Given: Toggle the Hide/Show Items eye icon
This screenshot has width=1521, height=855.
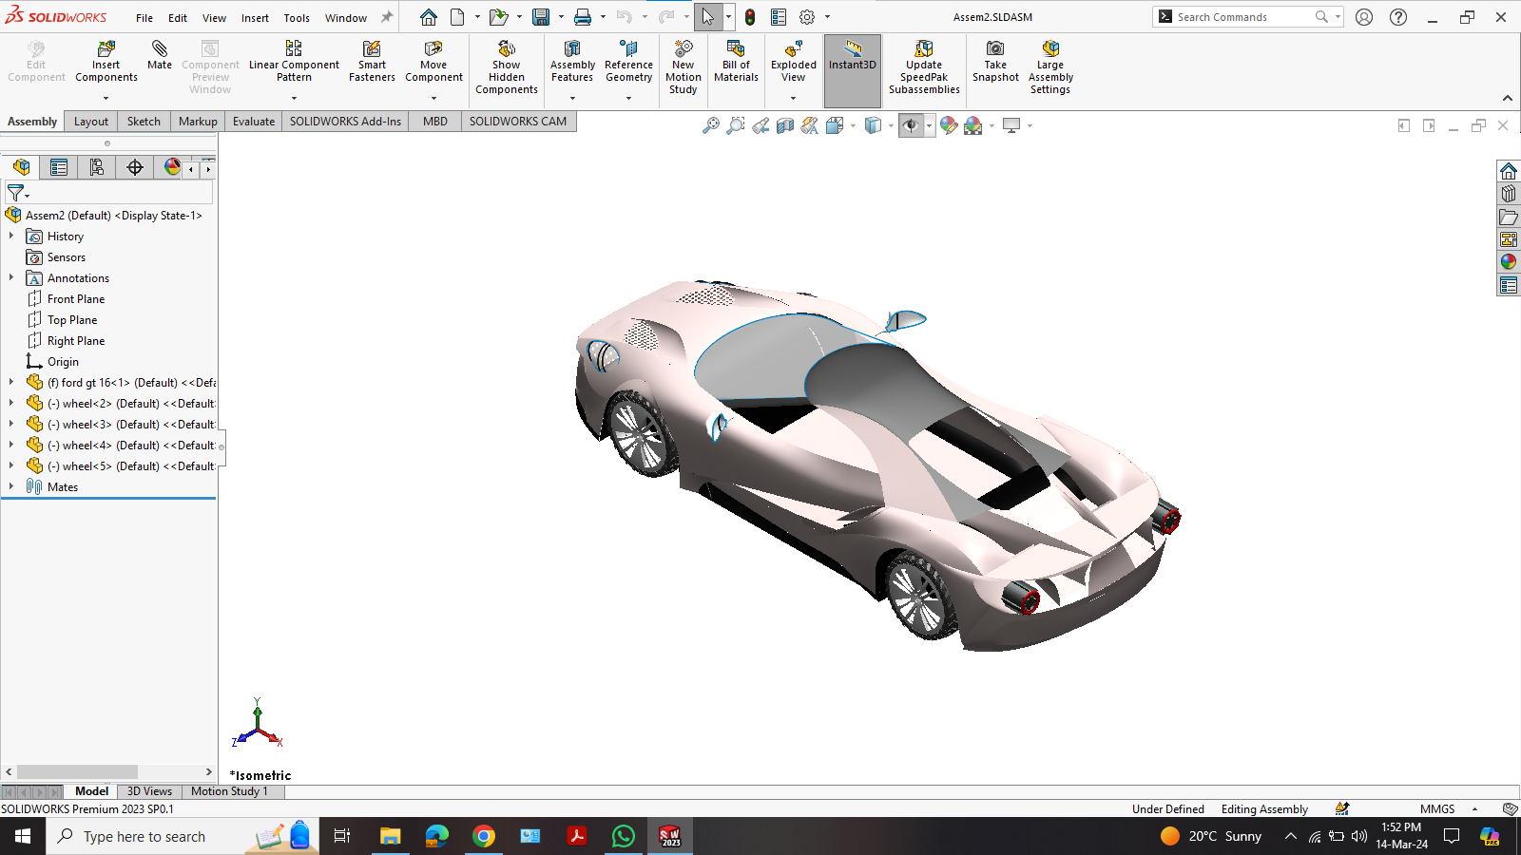Looking at the screenshot, I should pyautogui.click(x=911, y=125).
